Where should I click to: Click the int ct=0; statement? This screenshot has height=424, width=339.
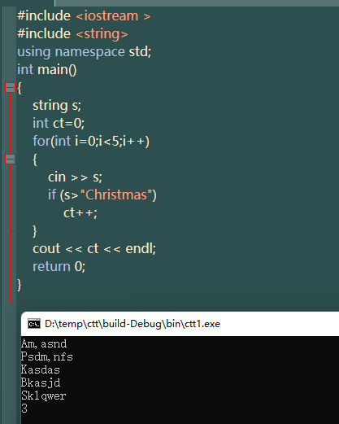coord(59,123)
